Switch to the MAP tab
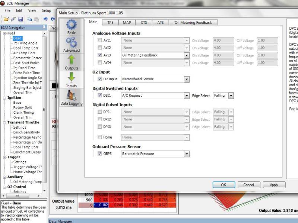This screenshot has height=223, width=298. point(127,22)
